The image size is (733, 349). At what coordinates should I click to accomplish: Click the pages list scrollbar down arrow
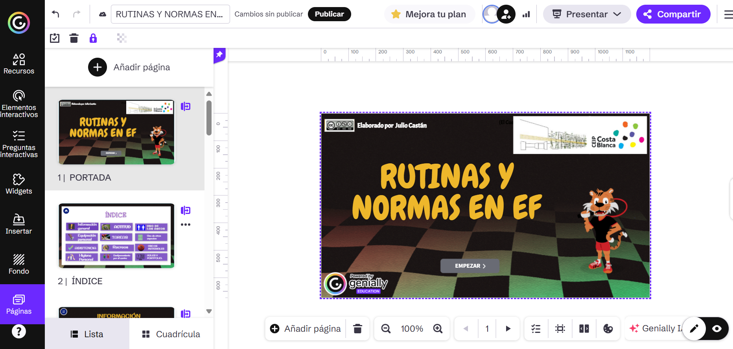click(x=209, y=311)
